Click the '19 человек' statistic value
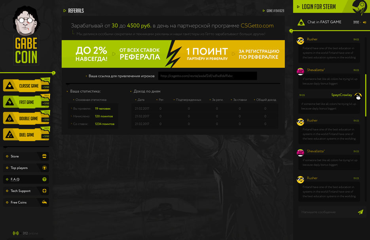The height and width of the screenshot is (240, 370). pos(102,109)
